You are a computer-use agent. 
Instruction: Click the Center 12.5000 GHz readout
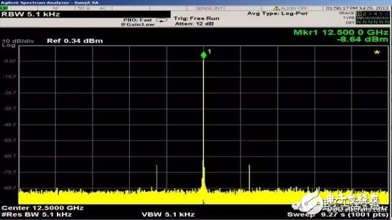pos(42,208)
